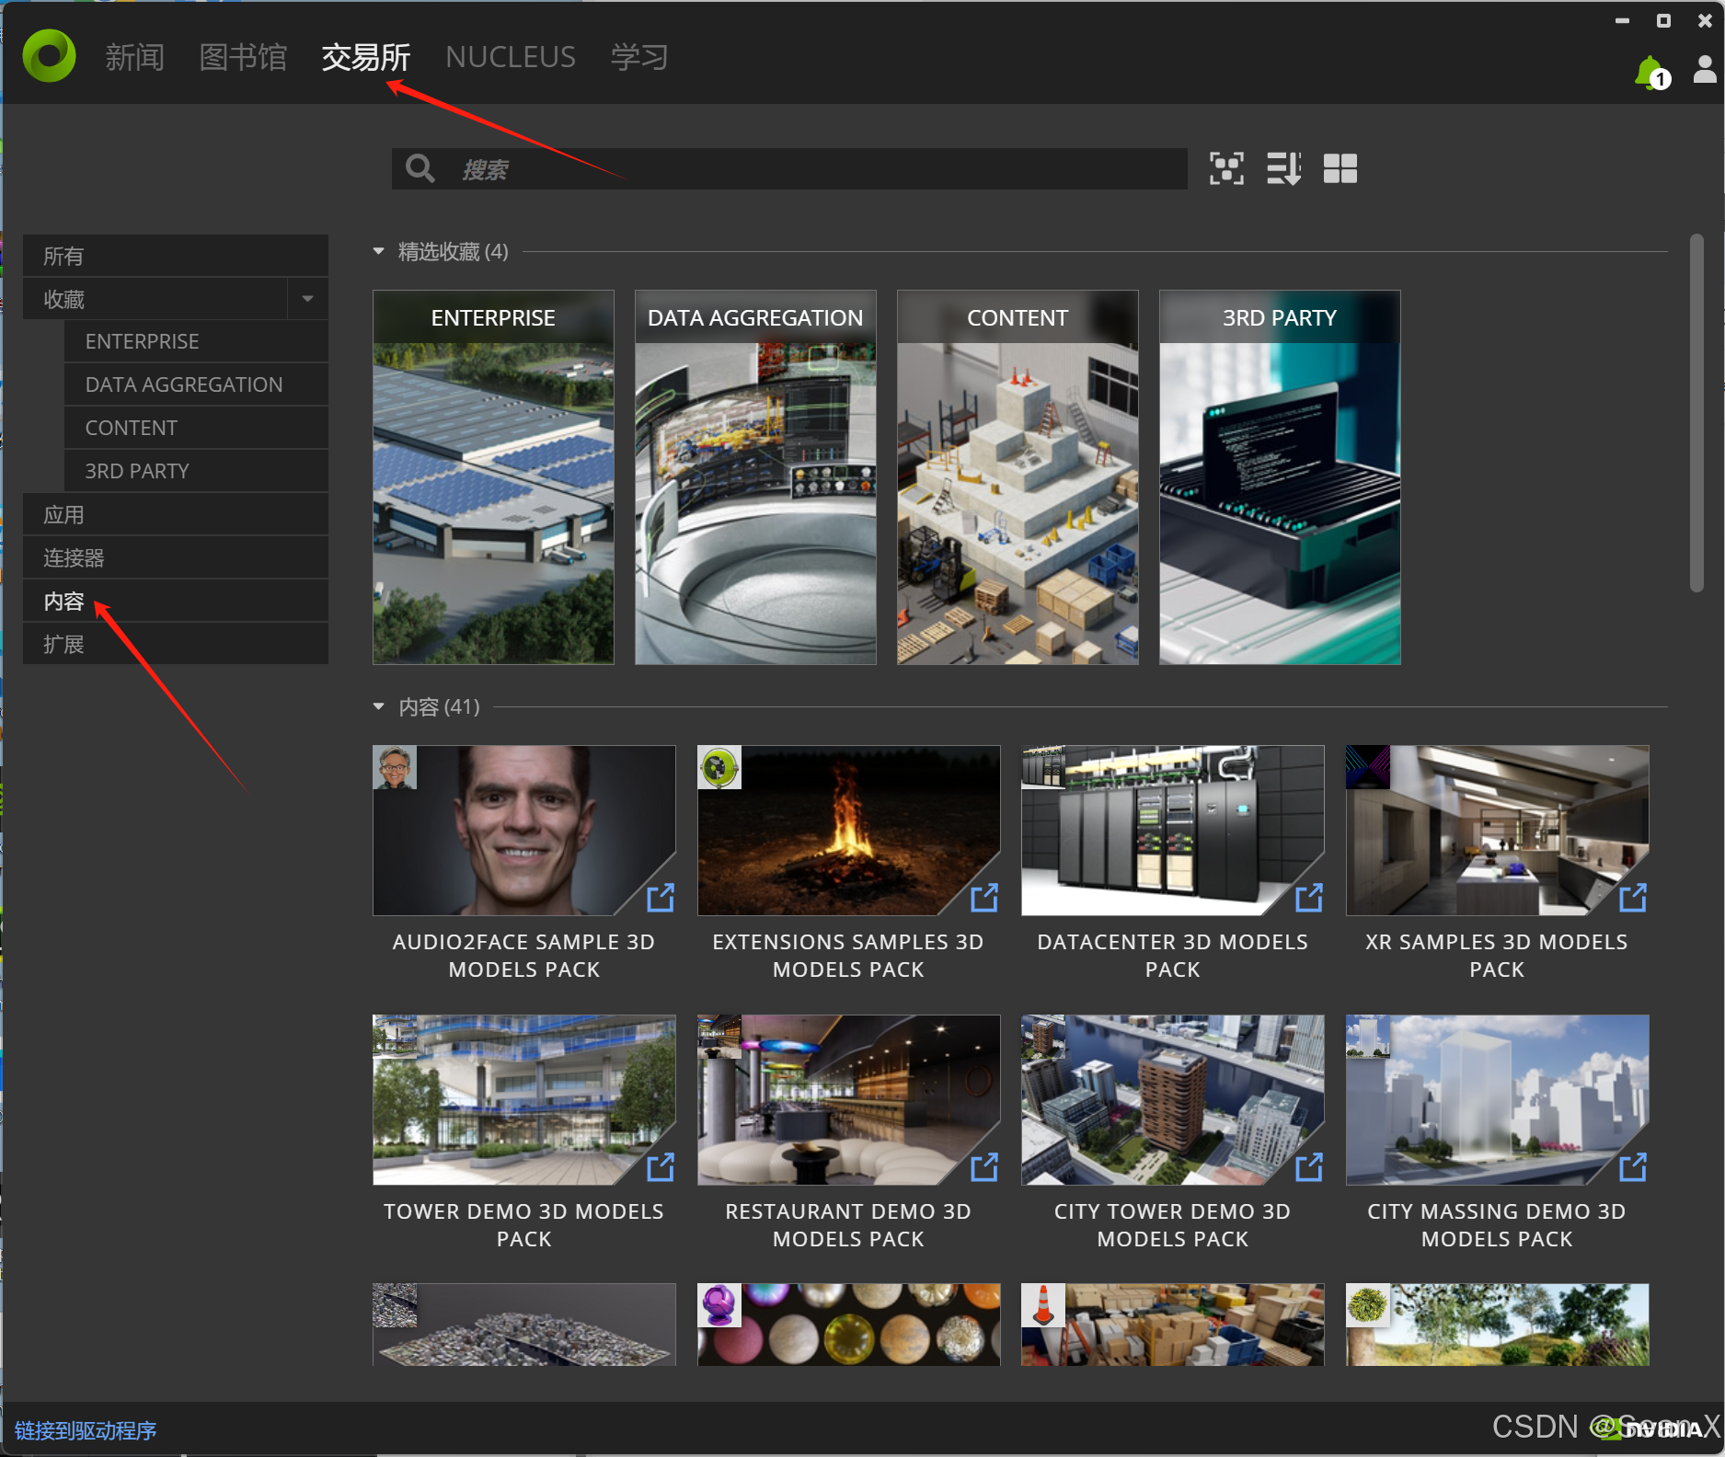Click the CITY MASSING DEMO 3D MODELS PACK title
The height and width of the screenshot is (1457, 1725).
pos(1497,1225)
